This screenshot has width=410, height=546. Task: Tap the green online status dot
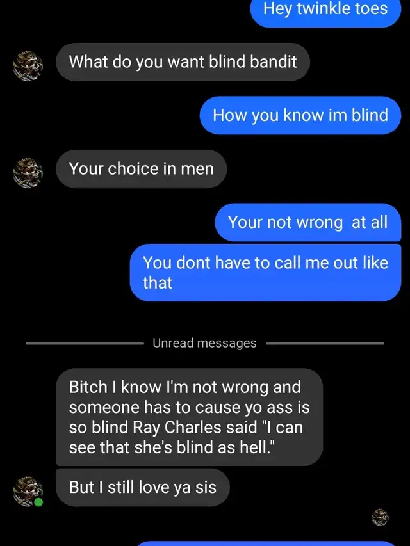38,502
